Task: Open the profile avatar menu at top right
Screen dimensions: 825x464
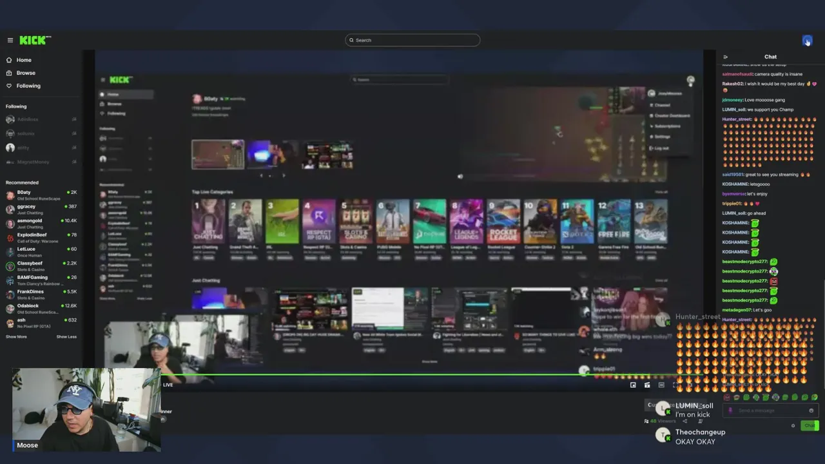Action: 807,40
